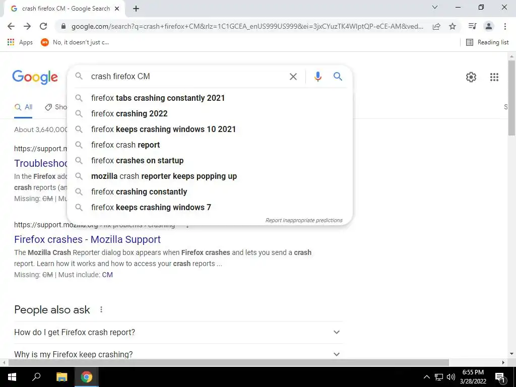Click the microphone voice search icon
Viewport: 516px width, 387px height.
pos(317,77)
